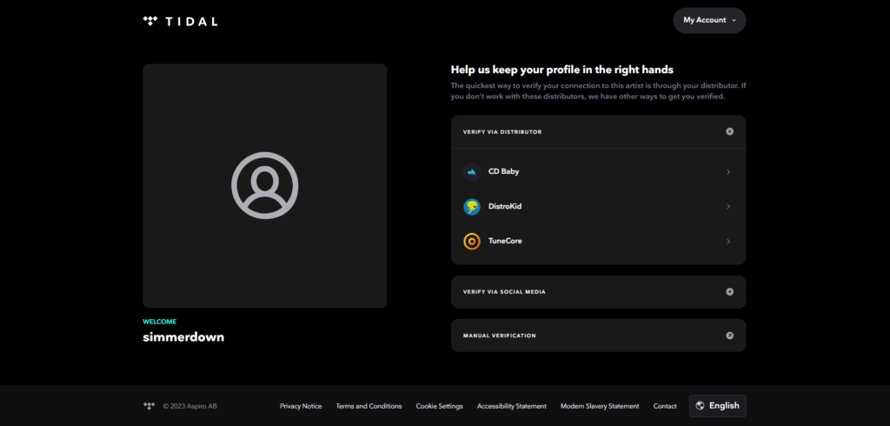
Task: Click the DistroKid logo icon
Action: pos(472,207)
